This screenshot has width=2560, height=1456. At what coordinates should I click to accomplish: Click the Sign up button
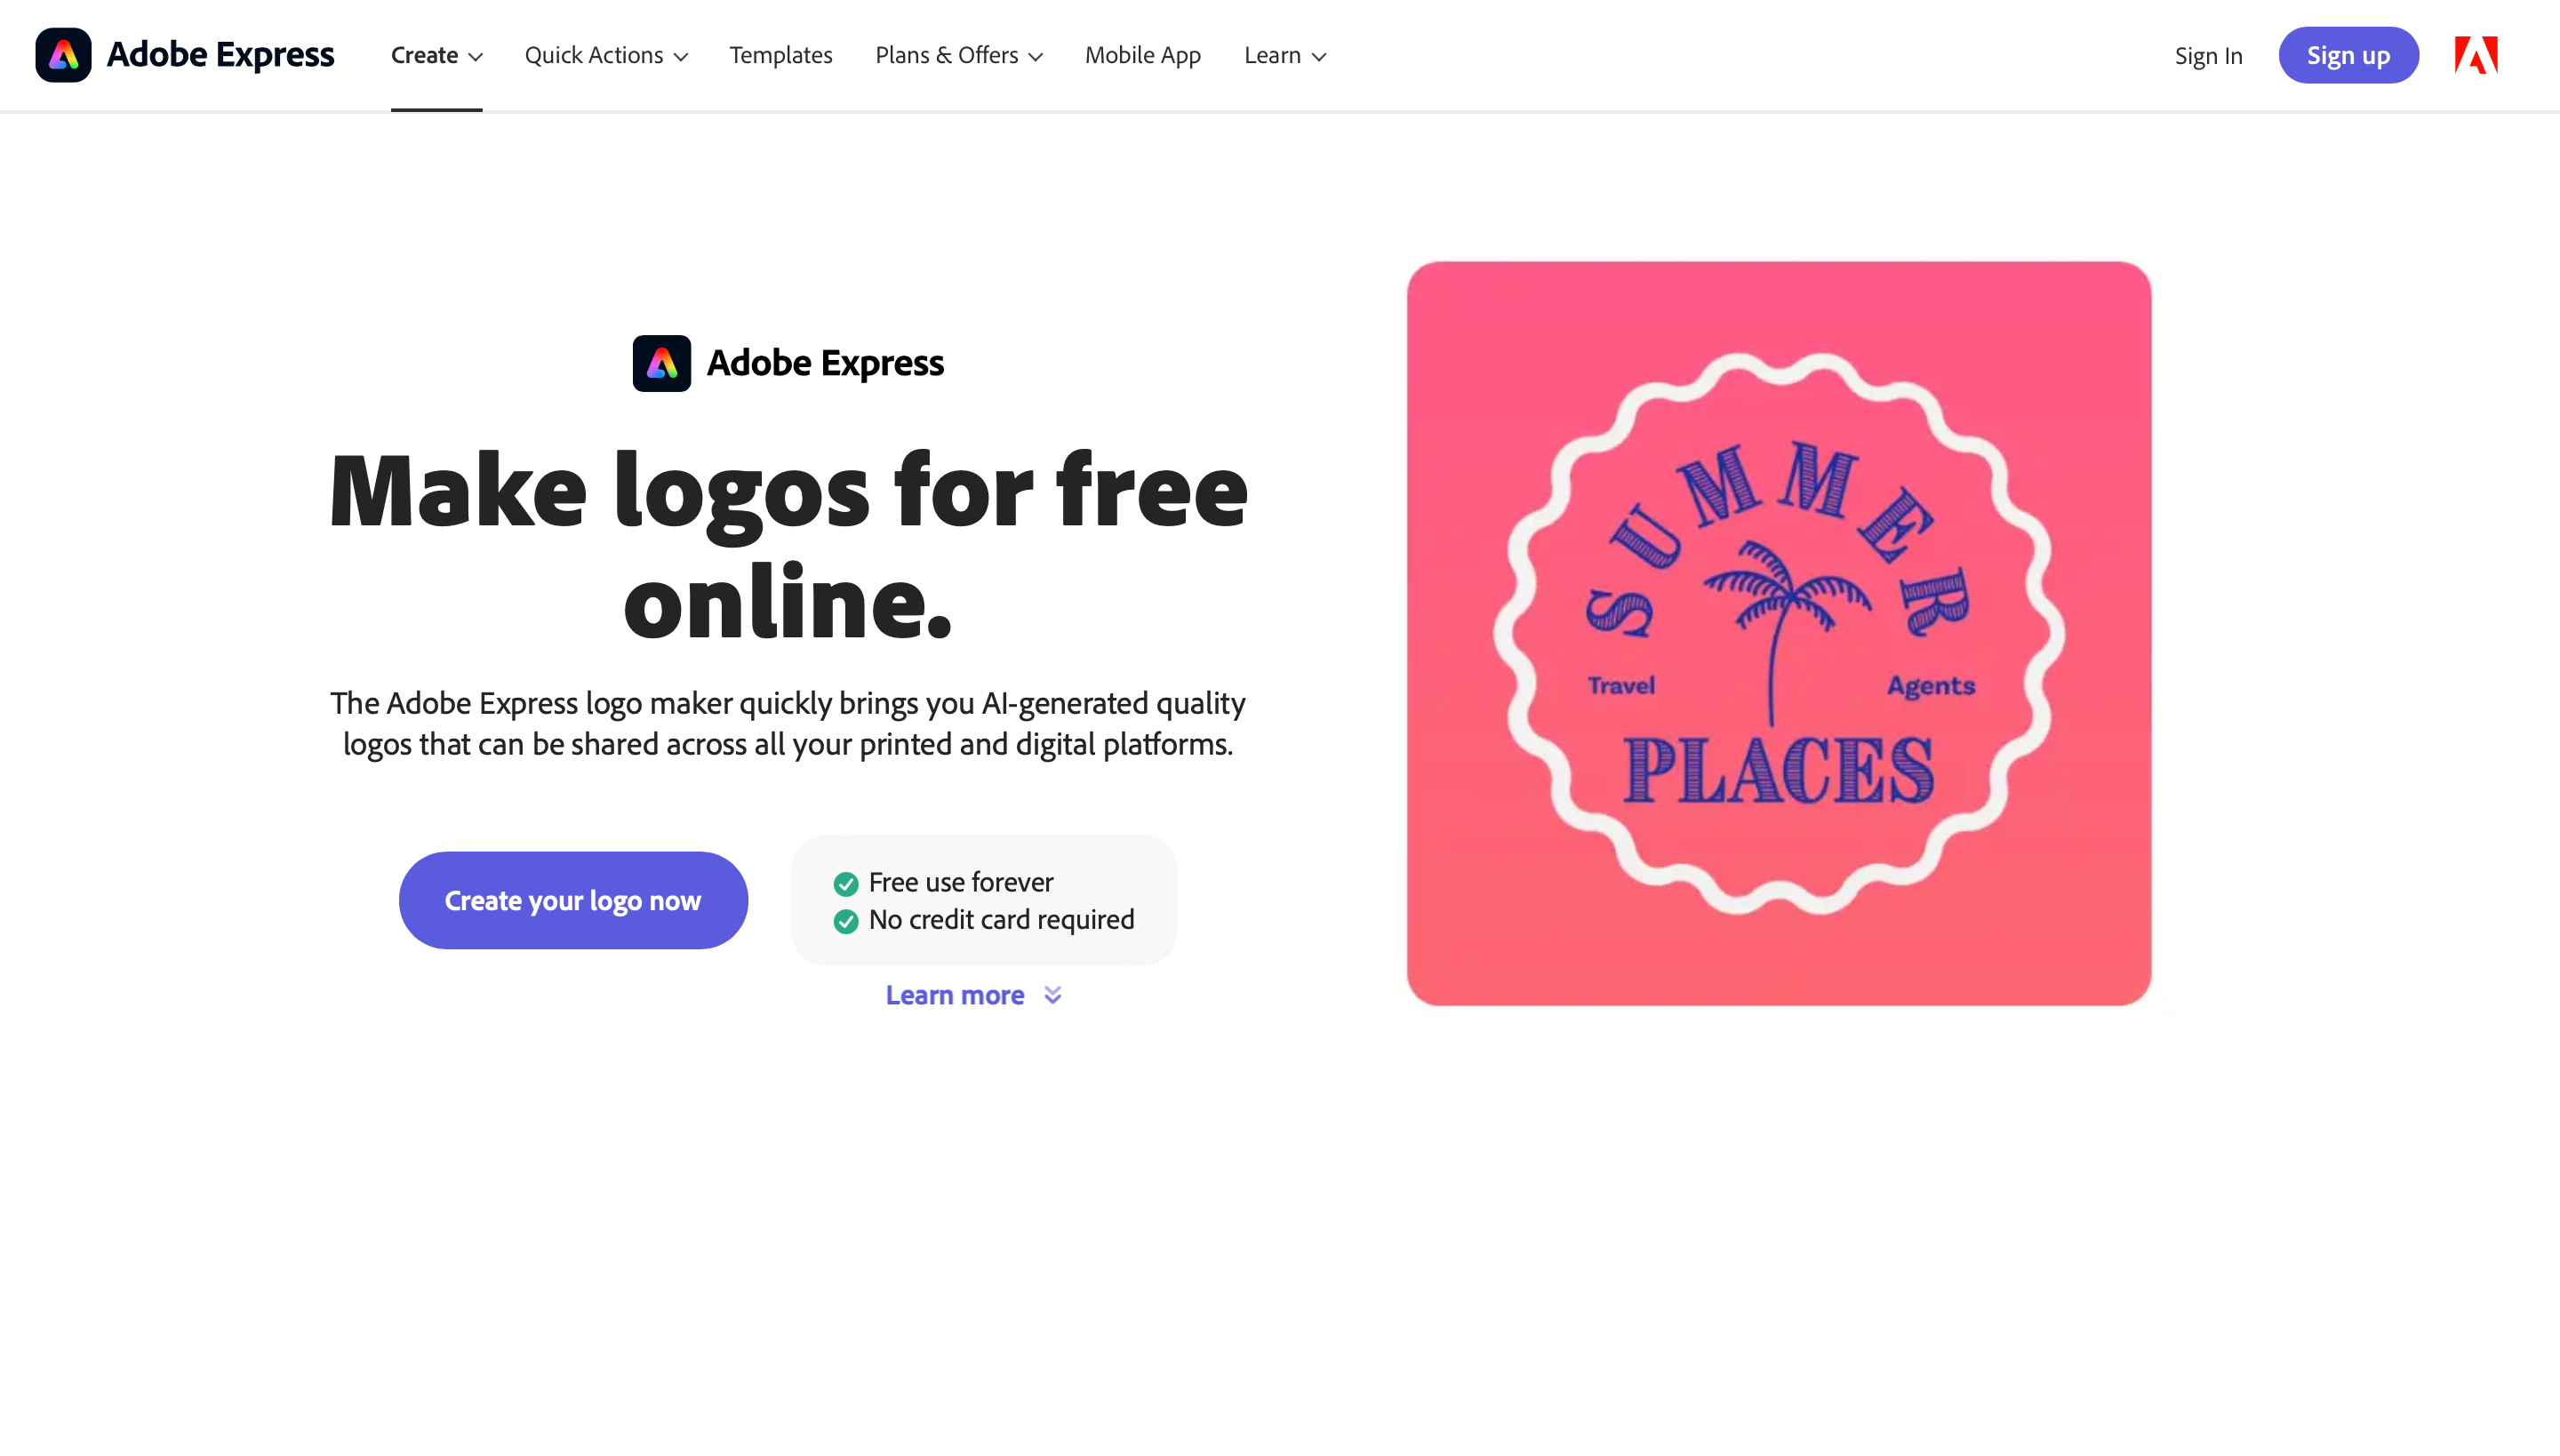click(x=2349, y=54)
